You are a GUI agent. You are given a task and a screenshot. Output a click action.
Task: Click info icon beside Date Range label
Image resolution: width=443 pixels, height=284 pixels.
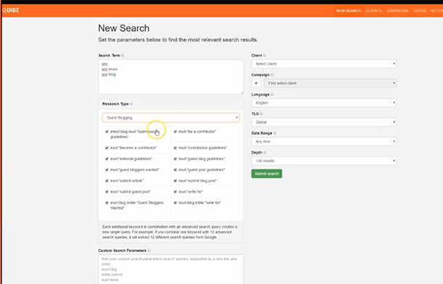tap(275, 133)
